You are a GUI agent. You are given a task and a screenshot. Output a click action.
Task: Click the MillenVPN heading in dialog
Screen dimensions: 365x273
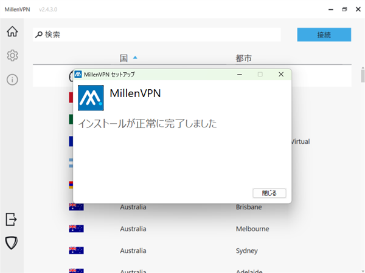135,93
